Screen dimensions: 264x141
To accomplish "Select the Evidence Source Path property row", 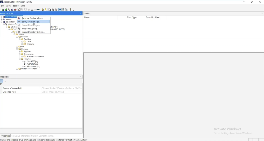I will coord(41,88).
